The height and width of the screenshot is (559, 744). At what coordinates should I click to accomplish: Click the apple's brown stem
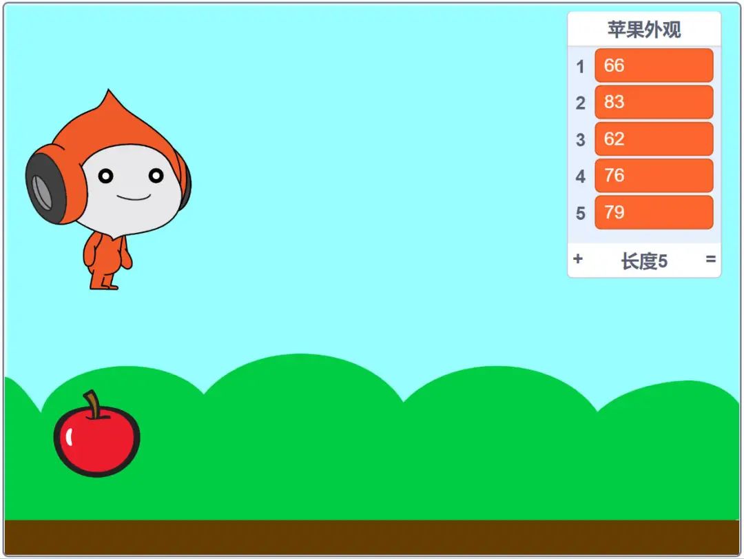click(x=93, y=404)
